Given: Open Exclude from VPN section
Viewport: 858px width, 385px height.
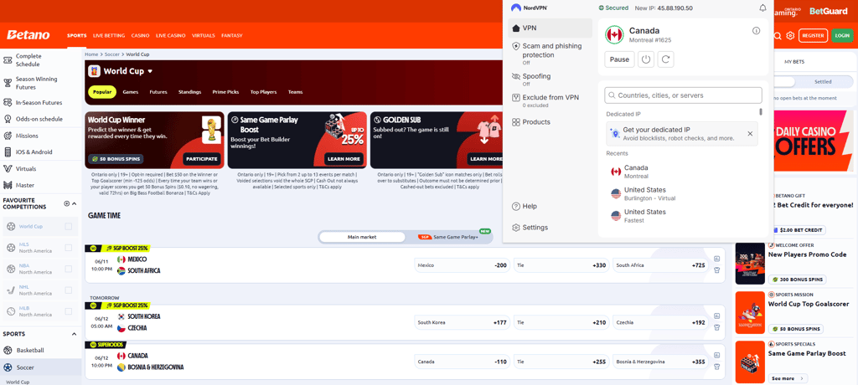Looking at the screenshot, I should click(550, 100).
